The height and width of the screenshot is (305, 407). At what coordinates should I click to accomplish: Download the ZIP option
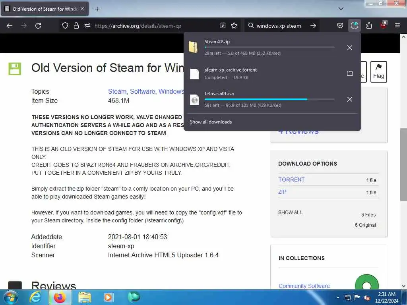[282, 192]
